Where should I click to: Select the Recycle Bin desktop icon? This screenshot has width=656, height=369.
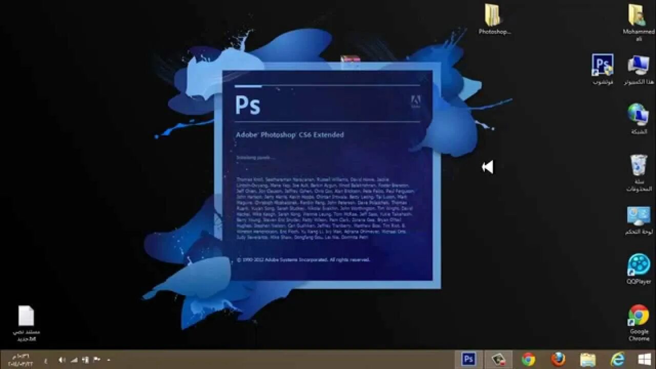639,173
